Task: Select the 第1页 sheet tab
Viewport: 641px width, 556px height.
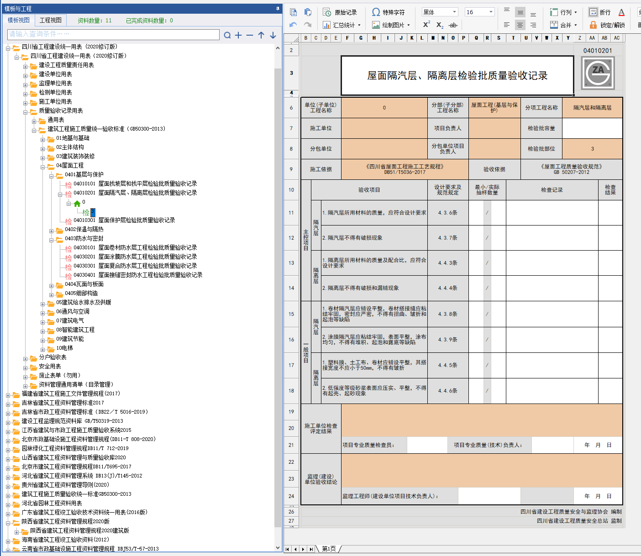Action: coord(329,549)
